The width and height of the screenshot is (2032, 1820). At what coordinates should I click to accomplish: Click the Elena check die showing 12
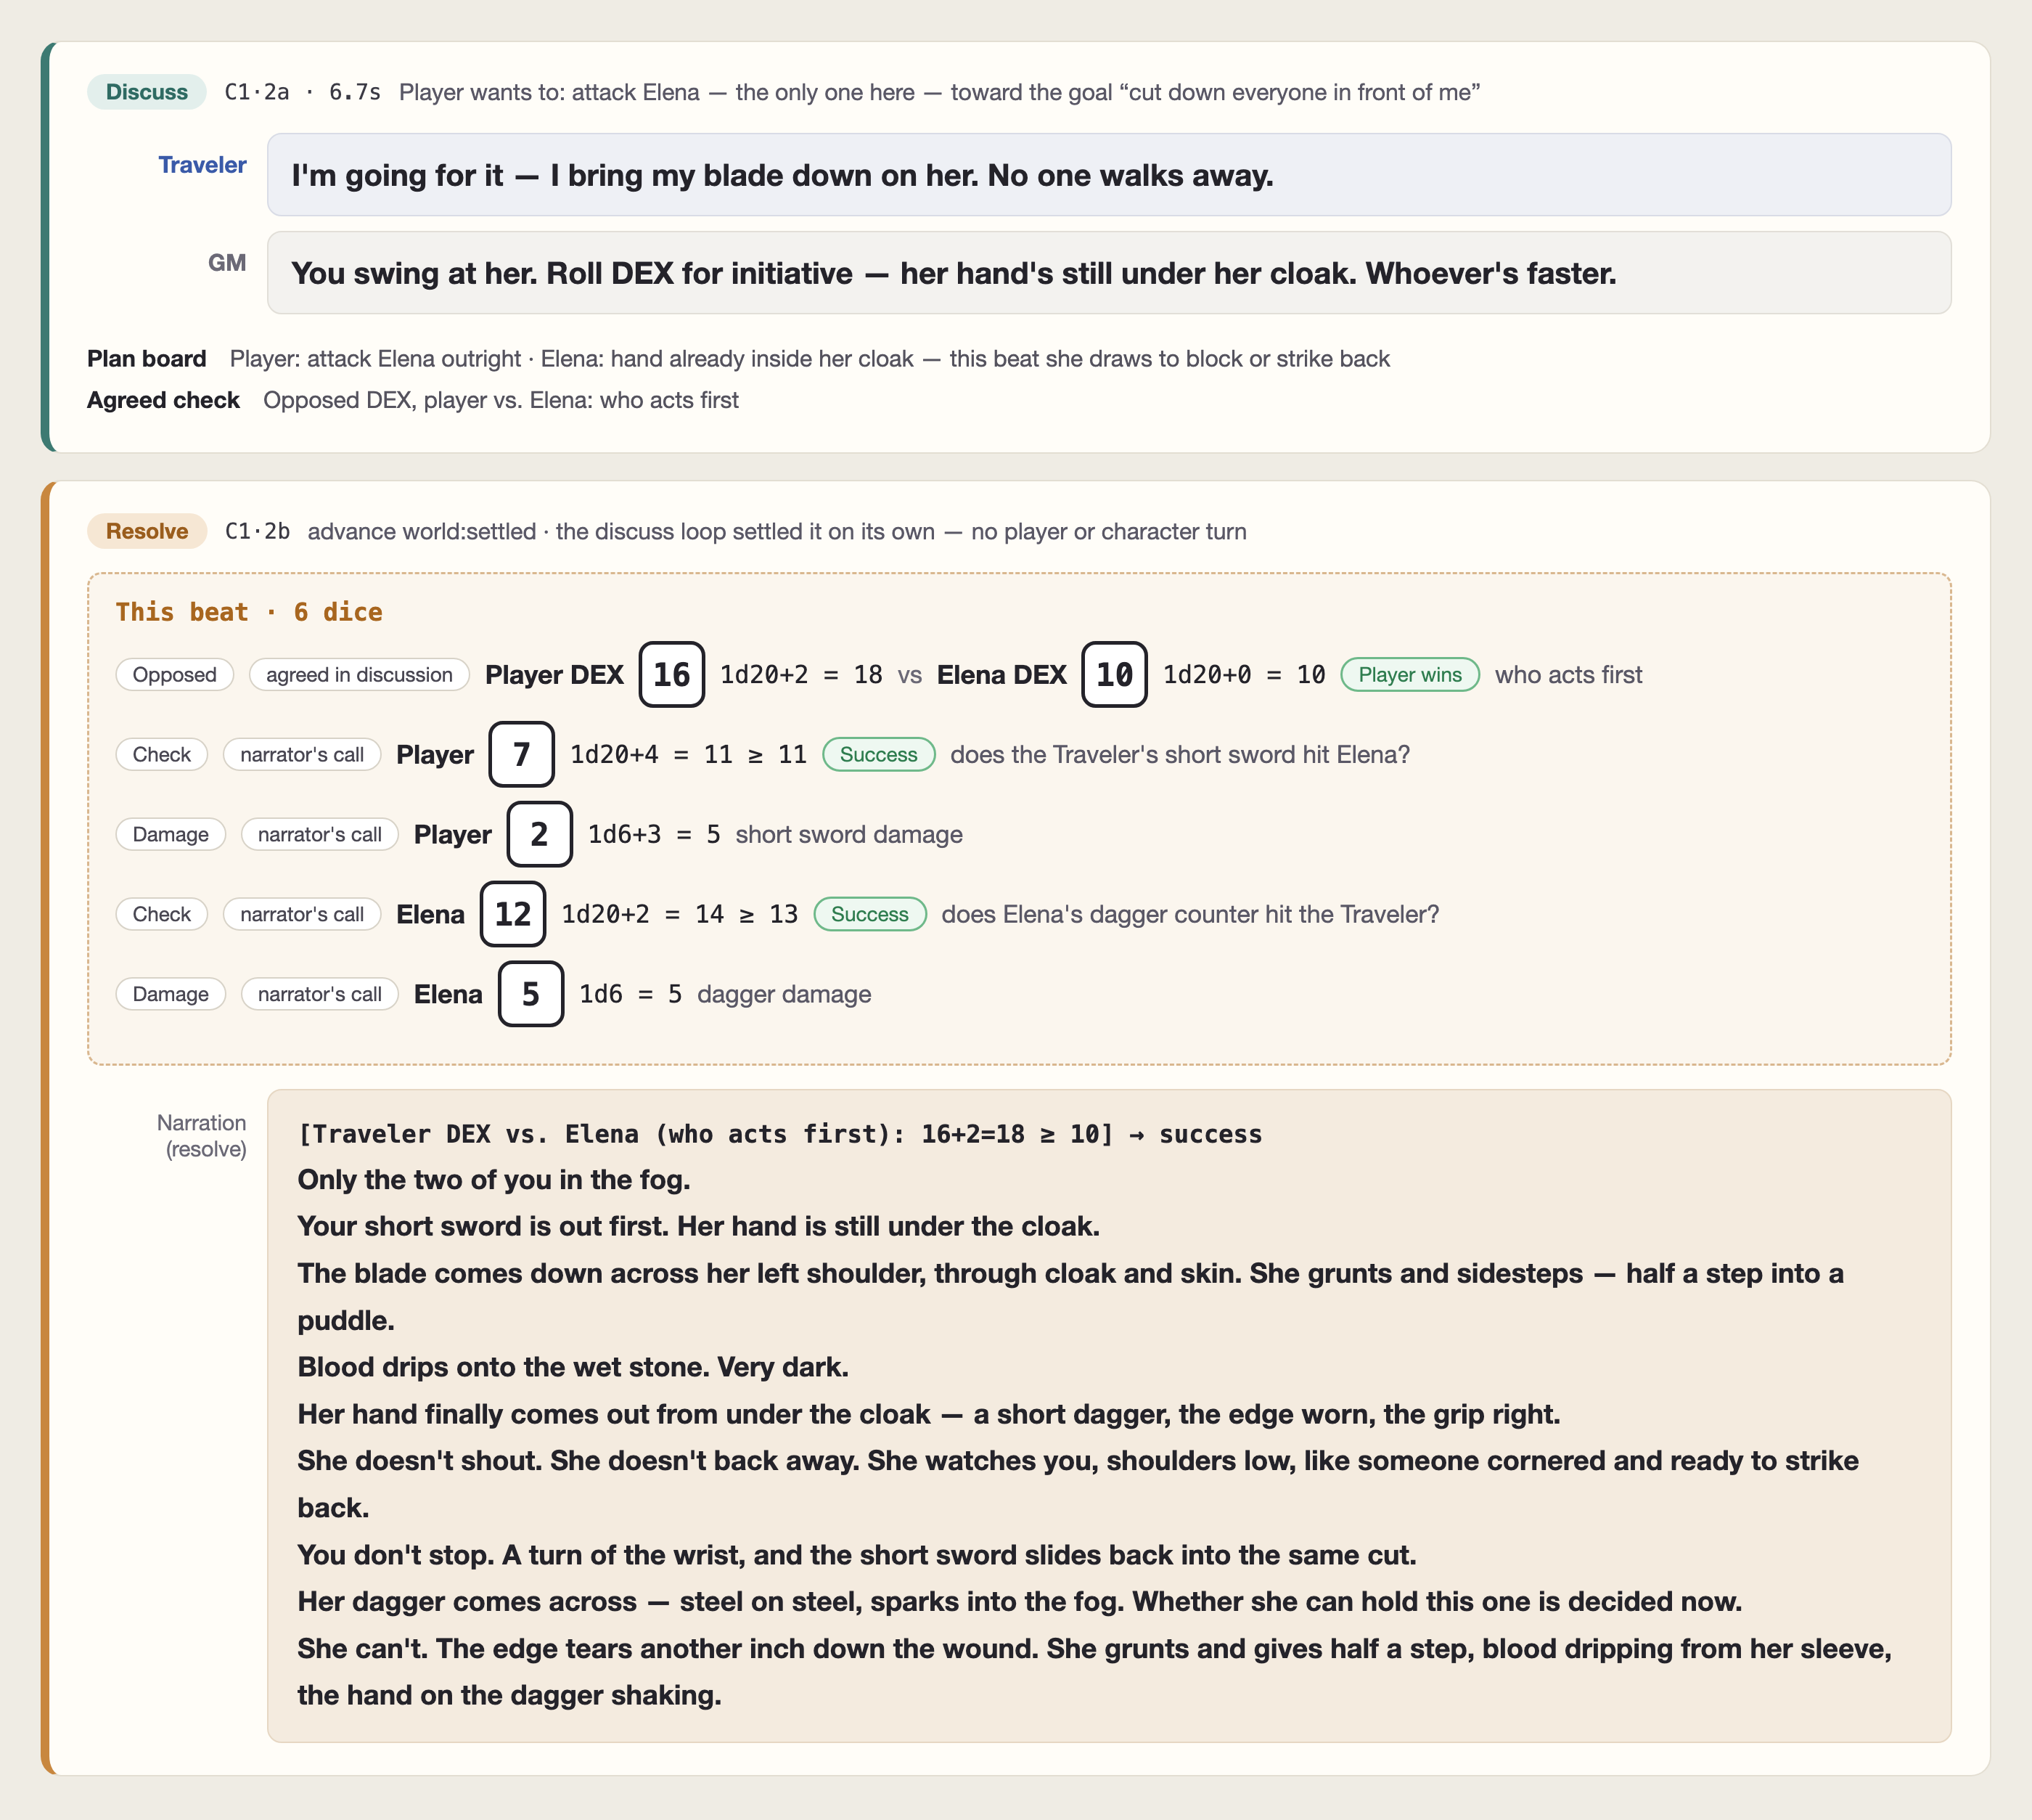coord(513,914)
